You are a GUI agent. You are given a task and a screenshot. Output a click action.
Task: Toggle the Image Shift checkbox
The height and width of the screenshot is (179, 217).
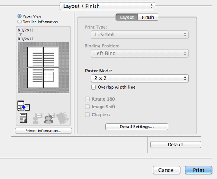[88, 107]
